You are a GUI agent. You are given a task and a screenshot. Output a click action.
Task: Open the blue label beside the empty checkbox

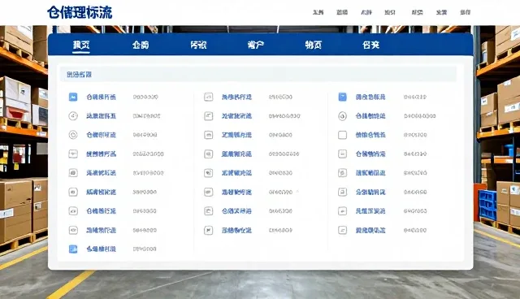click(x=370, y=135)
